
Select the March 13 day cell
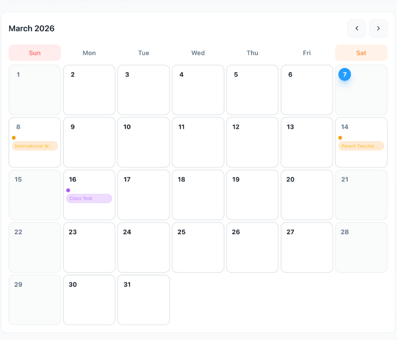tap(307, 142)
